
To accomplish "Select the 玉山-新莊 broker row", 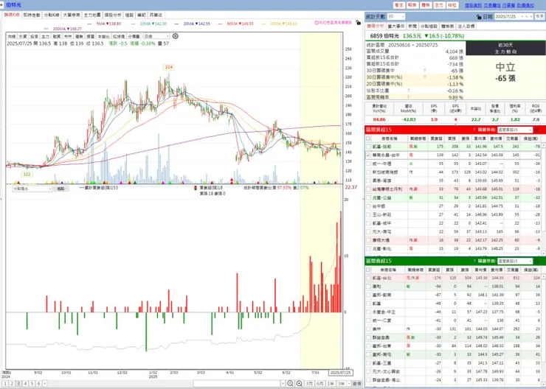I will [453, 214].
